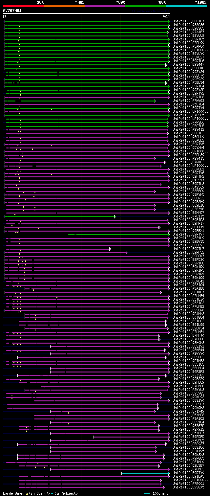Select the UniRef100_Q05929 entry label
This screenshot has height=496, width=210.
188,79
